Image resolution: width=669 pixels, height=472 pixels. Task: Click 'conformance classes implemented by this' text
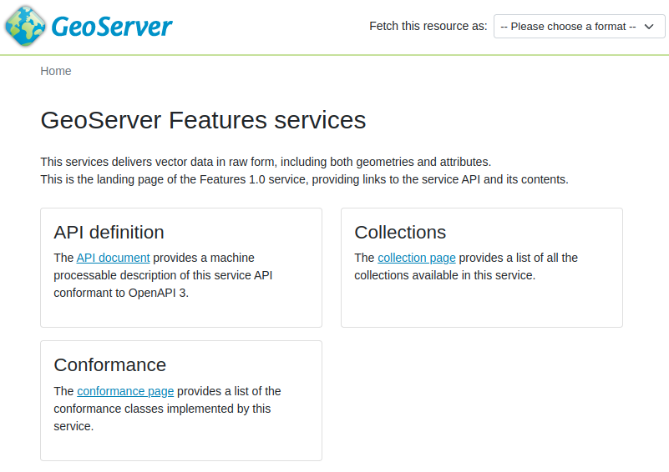pos(162,409)
